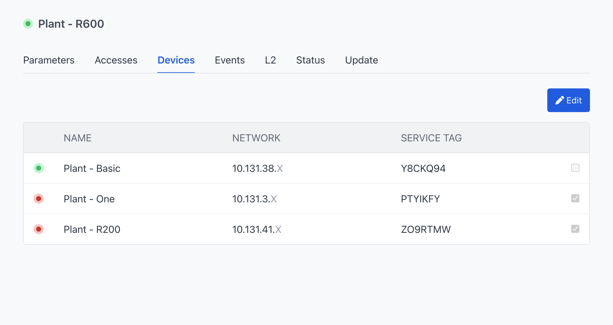Click the service tag PTYIKFY
Viewport: 613px width, 325px height.
point(420,199)
